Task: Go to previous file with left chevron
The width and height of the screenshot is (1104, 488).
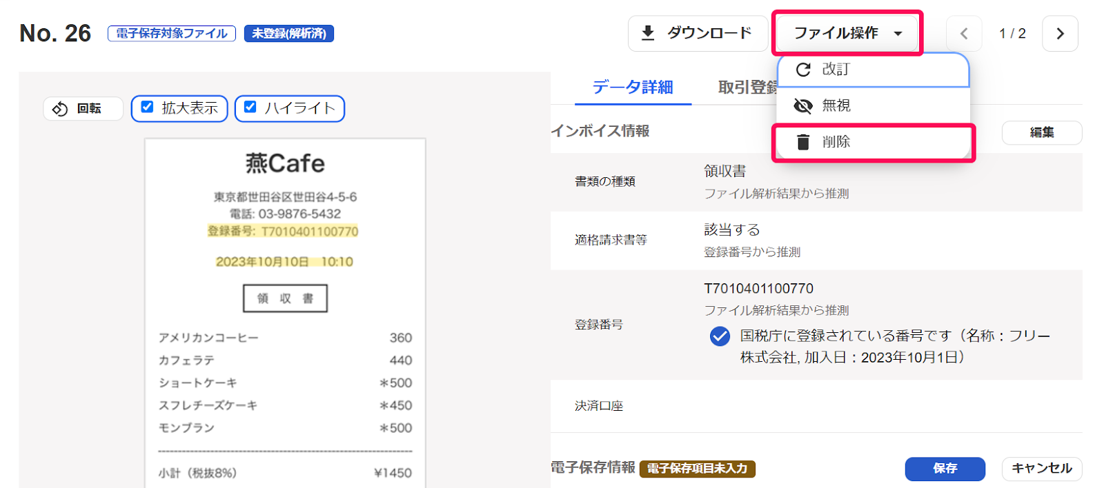Action: [964, 34]
